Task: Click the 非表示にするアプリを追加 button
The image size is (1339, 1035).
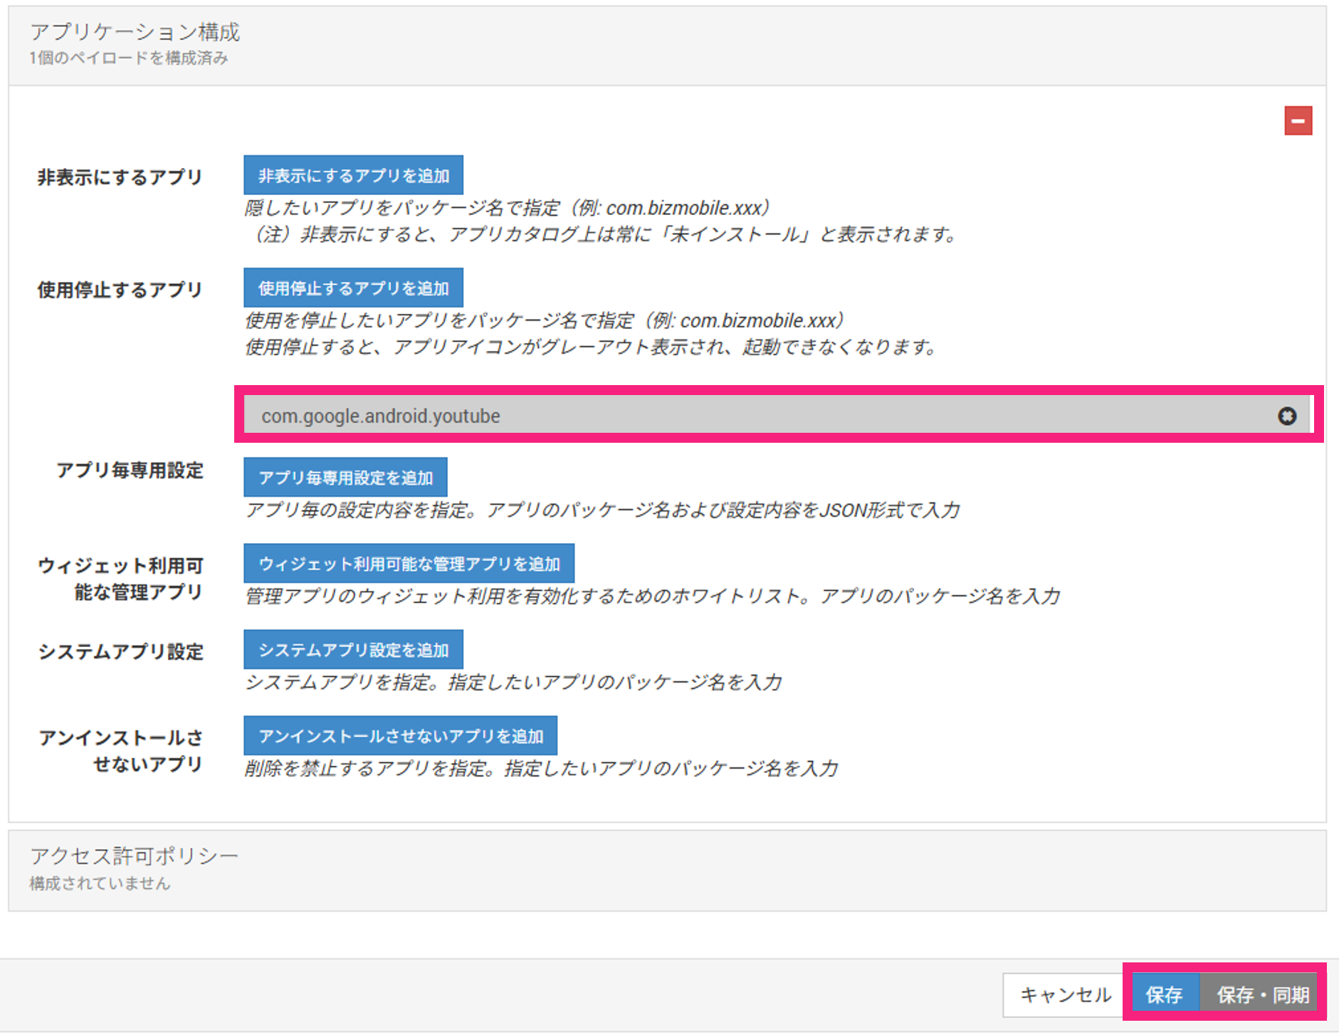Action: click(x=353, y=176)
